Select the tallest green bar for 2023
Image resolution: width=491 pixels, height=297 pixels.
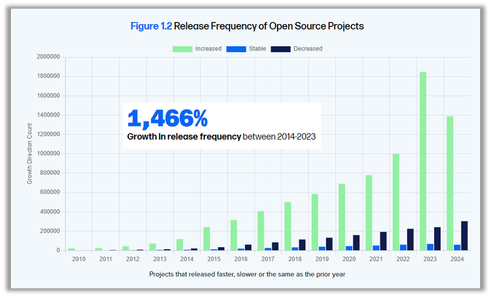pos(423,161)
